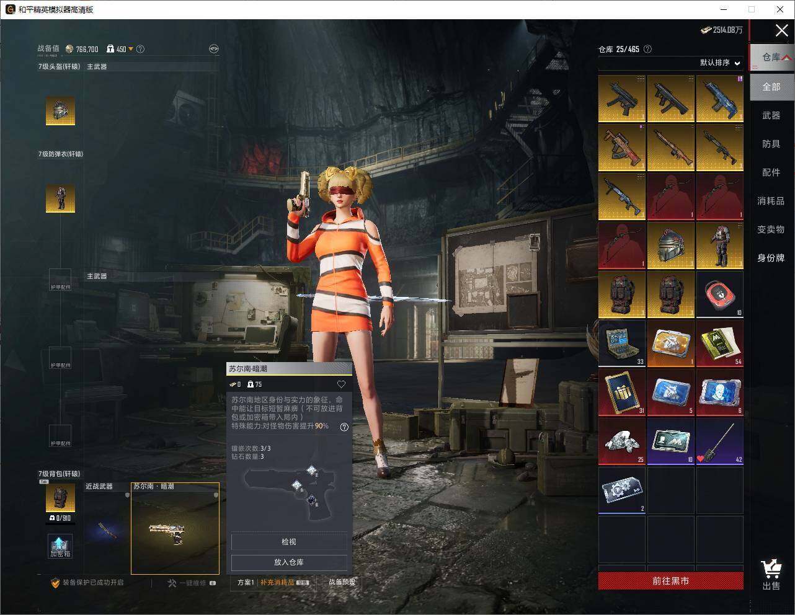This screenshot has height=615, width=795.
Task: Select the equipped 7级头盔 helmet icon
Action: pos(60,111)
